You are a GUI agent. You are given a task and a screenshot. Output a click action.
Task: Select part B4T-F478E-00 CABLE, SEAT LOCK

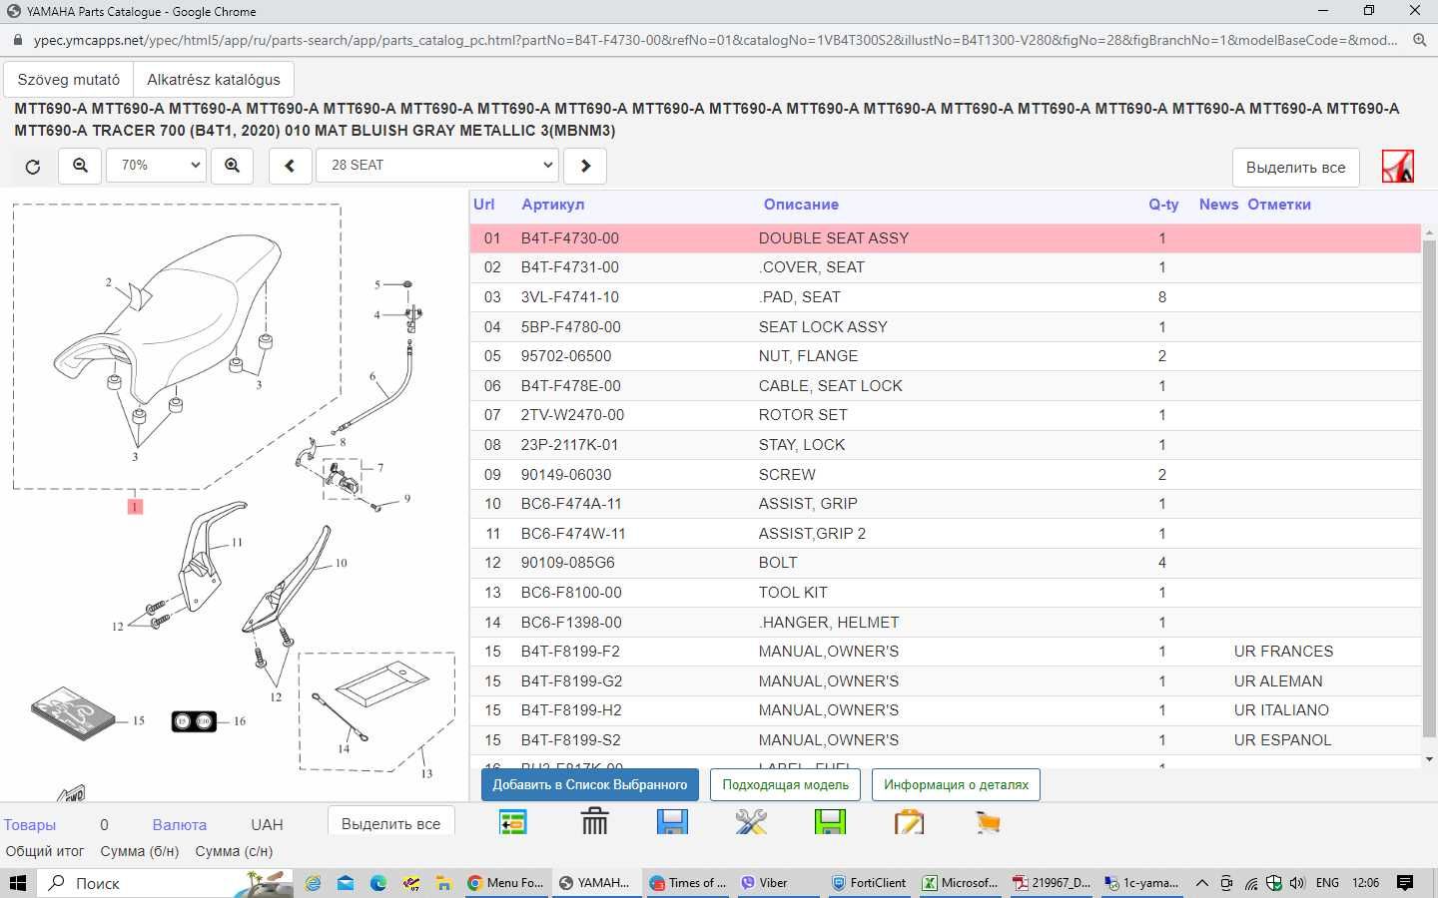(x=945, y=386)
